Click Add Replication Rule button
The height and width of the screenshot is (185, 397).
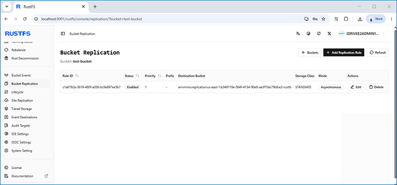[343, 53]
